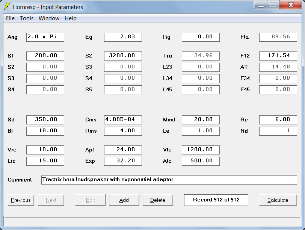The width and height of the screenshot is (305, 230).
Task: Click the disabled Next button
Action: [51, 200]
